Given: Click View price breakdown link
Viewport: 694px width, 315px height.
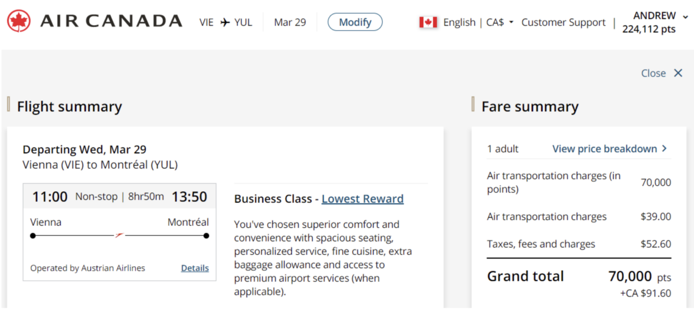Looking at the screenshot, I should (605, 148).
